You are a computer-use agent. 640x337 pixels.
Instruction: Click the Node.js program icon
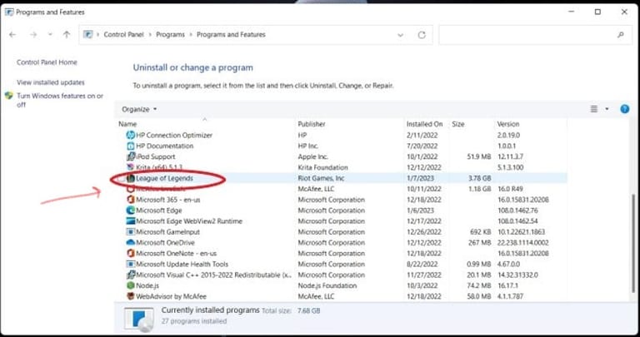[131, 285]
